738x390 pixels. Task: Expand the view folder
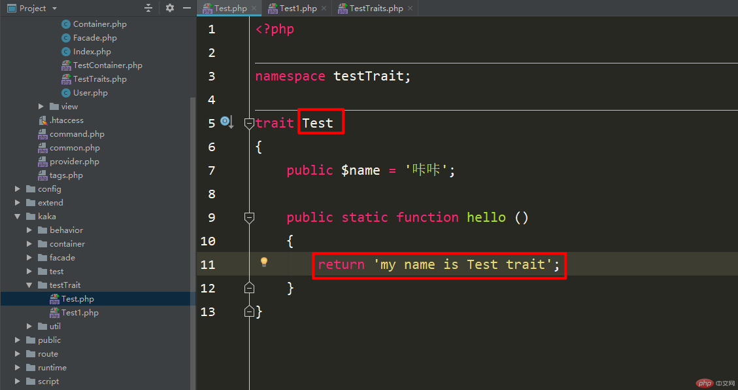[41, 107]
